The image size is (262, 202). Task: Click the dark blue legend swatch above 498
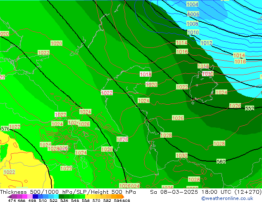click(35, 196)
